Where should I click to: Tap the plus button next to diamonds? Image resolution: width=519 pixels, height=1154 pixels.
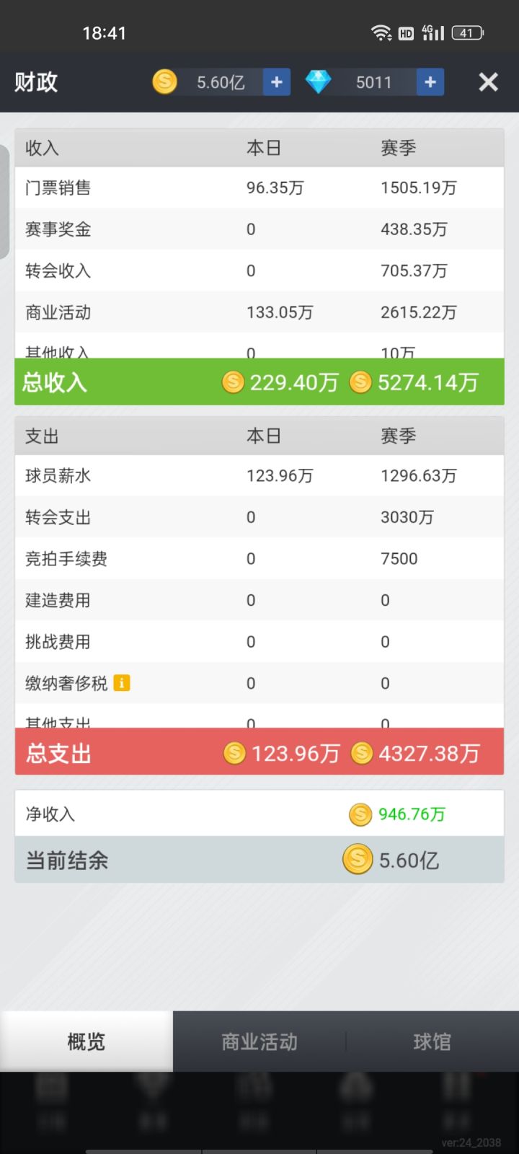tap(430, 82)
